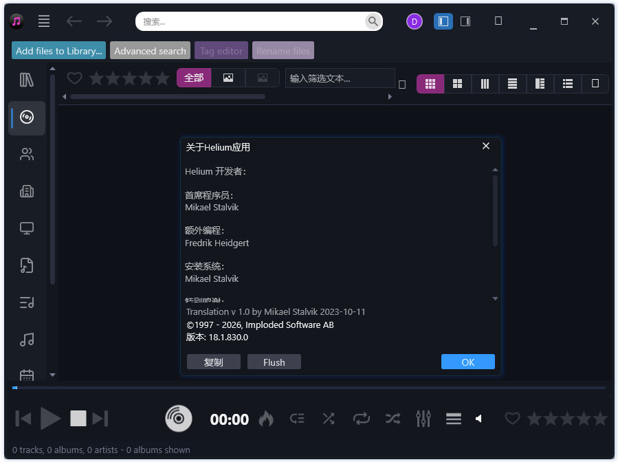Viewport: 618px width, 462px height.
Task: Toggle the left panel layout button
Action: point(443,21)
